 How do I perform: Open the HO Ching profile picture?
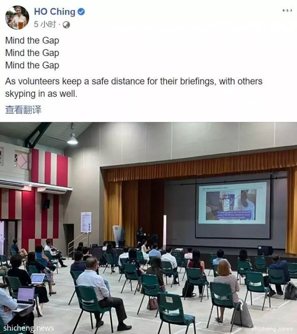click(17, 18)
